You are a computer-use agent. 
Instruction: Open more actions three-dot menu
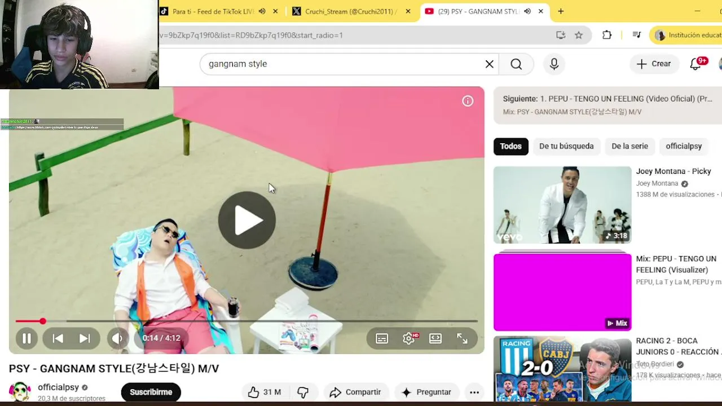coord(474,392)
